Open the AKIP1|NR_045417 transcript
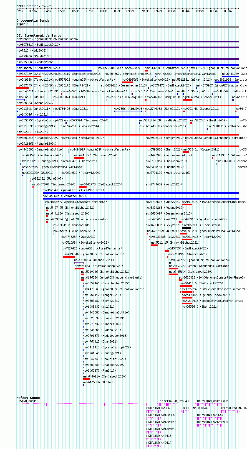 (154, 446)
